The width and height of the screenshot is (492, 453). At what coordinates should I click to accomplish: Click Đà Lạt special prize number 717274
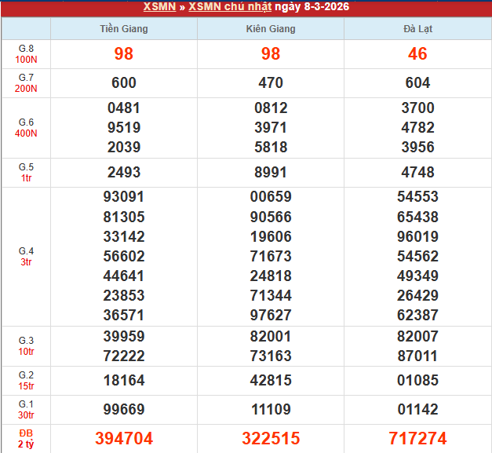coord(417,438)
